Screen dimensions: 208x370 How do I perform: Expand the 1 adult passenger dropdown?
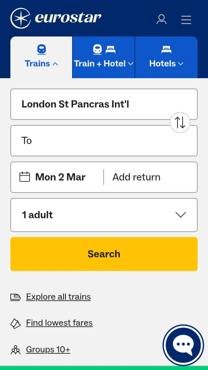pos(104,215)
